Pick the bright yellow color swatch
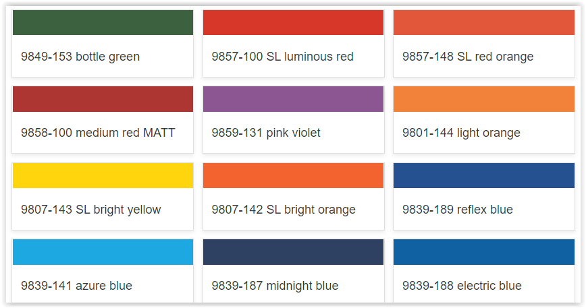 (x=103, y=175)
